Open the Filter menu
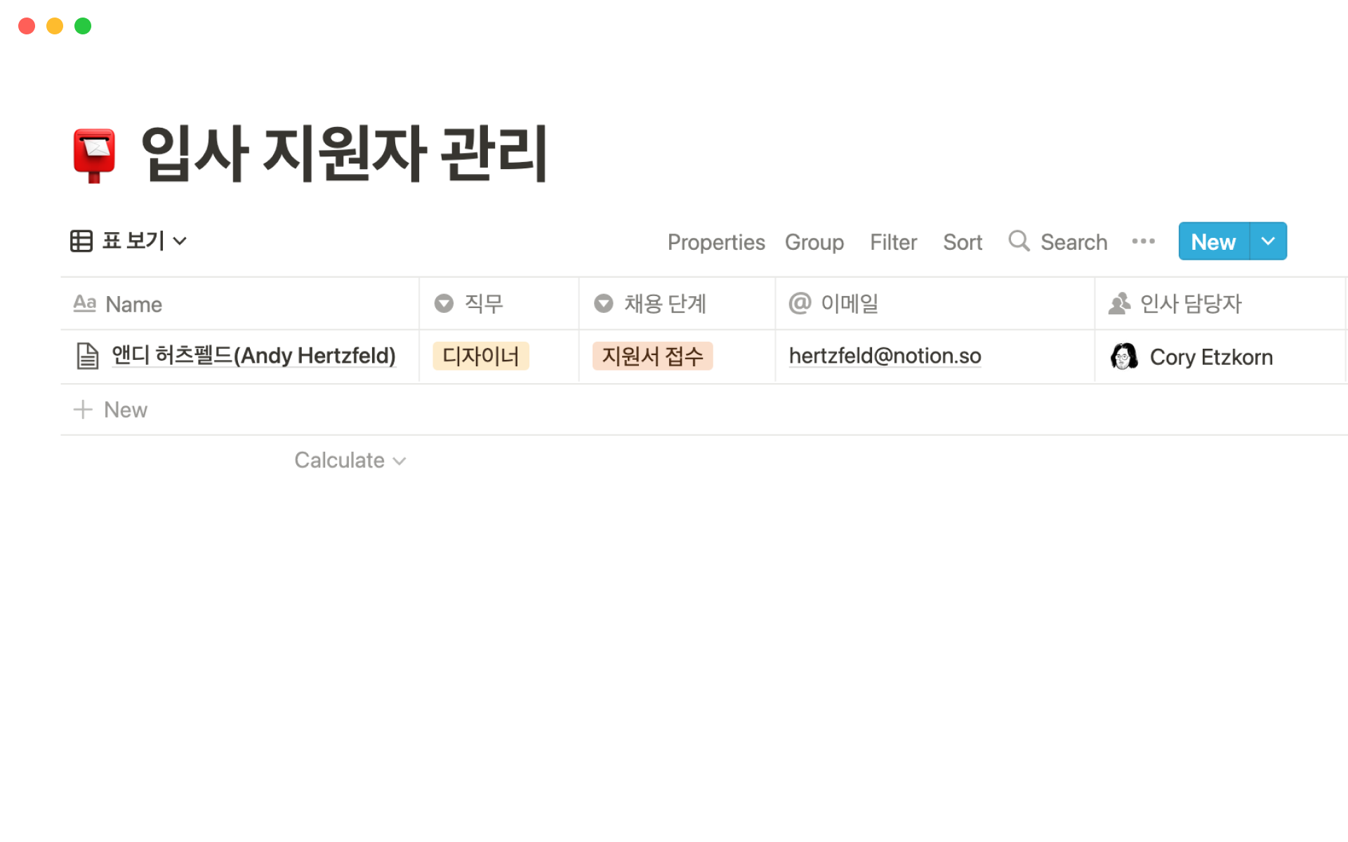The height and width of the screenshot is (842, 1348). pos(893,242)
